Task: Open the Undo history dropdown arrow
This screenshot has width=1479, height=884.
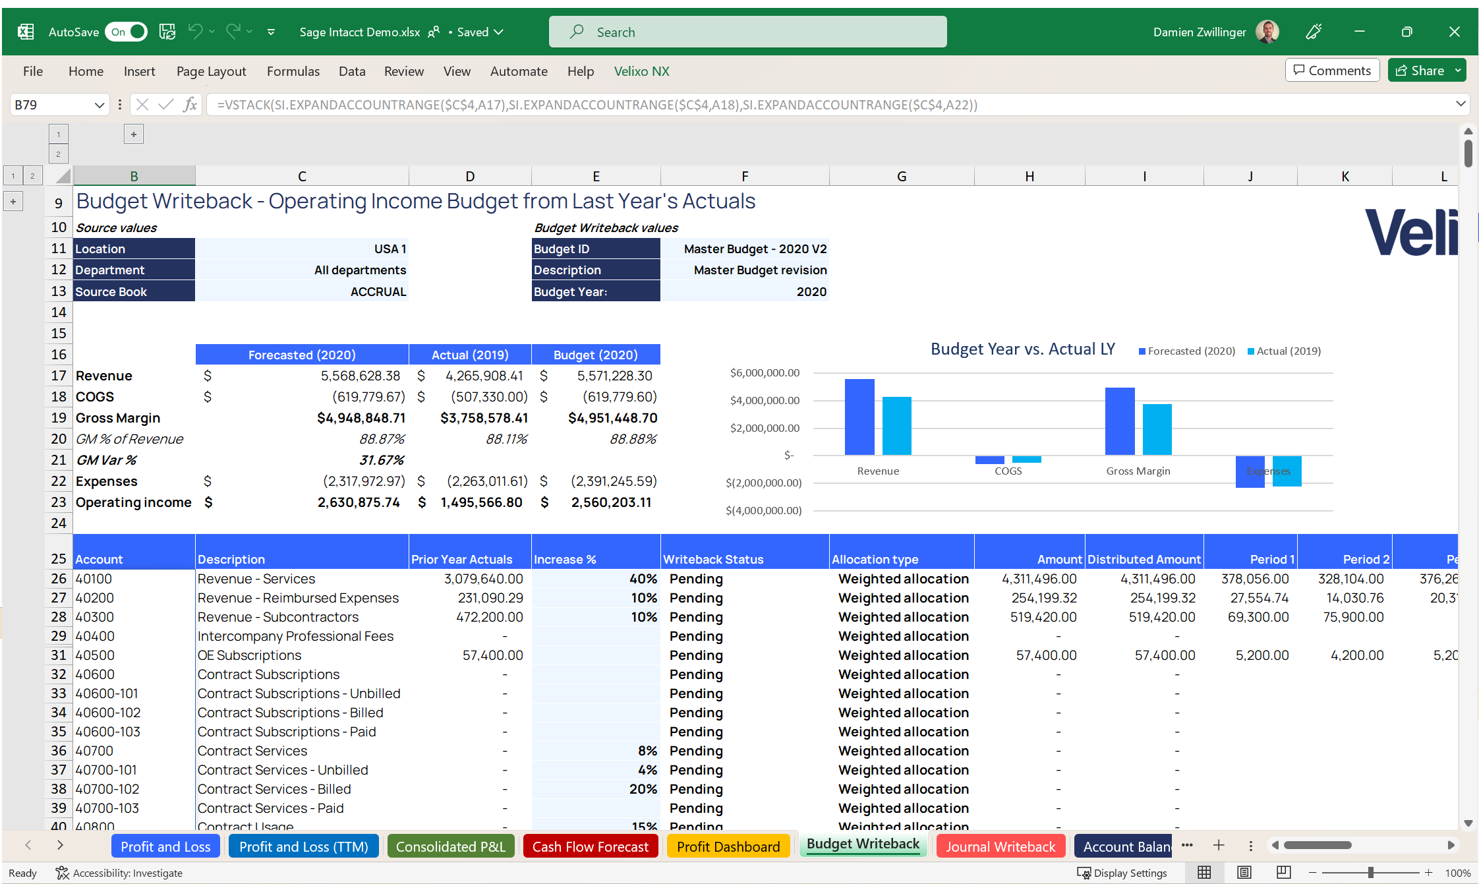Action: pos(212,32)
